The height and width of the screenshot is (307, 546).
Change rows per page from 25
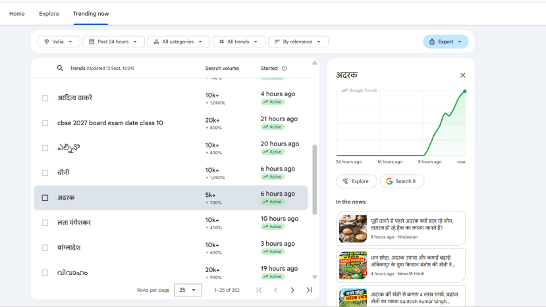[188, 290]
